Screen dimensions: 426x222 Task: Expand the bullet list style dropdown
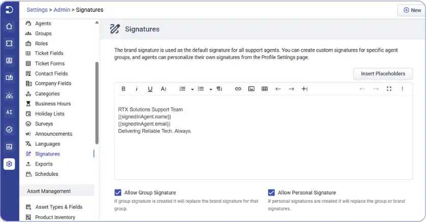(x=211, y=89)
